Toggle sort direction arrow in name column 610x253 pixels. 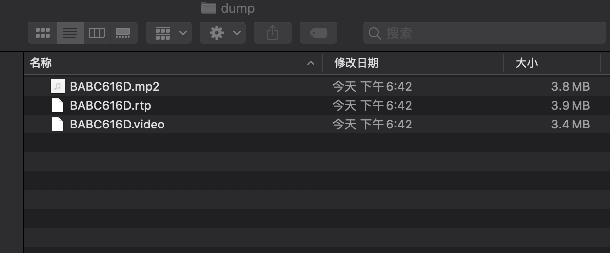coord(311,63)
